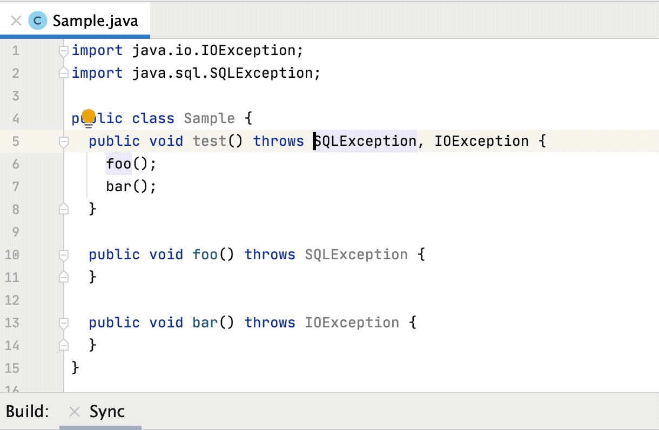Click line number 10 in the gutter
Image resolution: width=659 pixels, height=430 pixels.
tap(11, 254)
